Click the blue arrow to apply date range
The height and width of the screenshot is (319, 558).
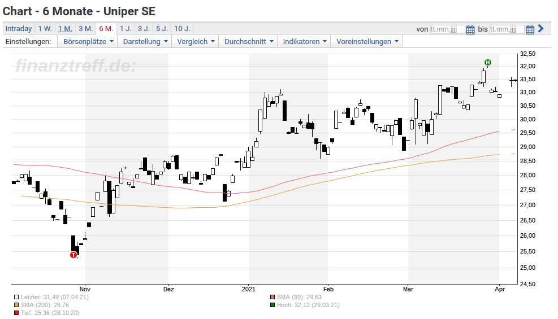(x=541, y=28)
